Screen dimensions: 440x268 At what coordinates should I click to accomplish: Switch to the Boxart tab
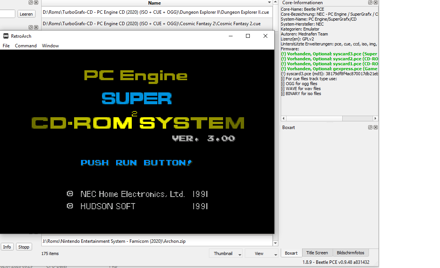click(291, 253)
